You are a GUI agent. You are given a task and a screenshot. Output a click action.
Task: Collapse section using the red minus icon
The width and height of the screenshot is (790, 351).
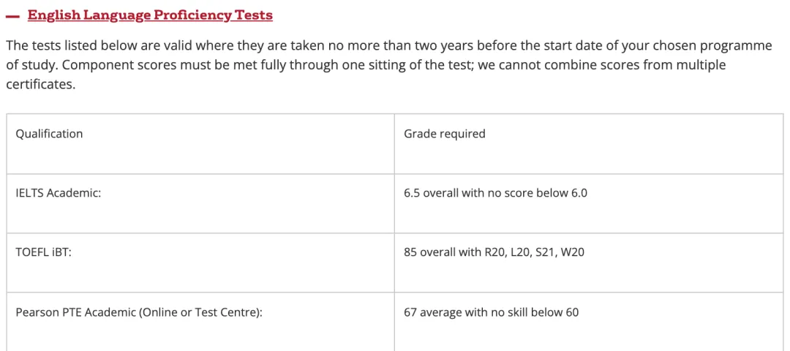(x=12, y=16)
